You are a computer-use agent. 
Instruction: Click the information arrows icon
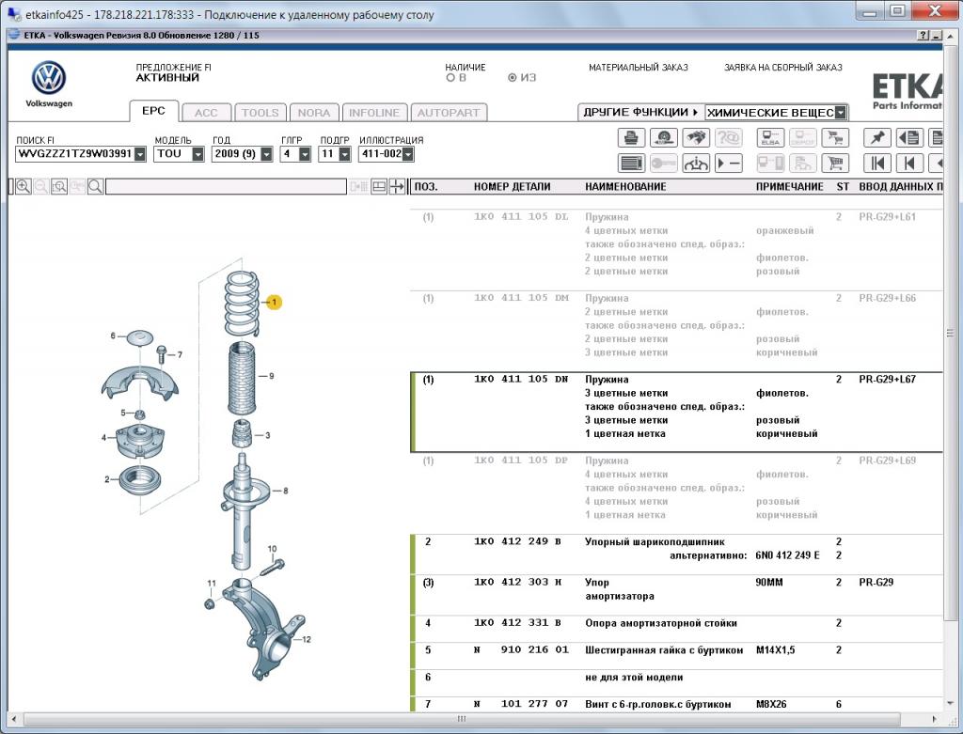(695, 164)
